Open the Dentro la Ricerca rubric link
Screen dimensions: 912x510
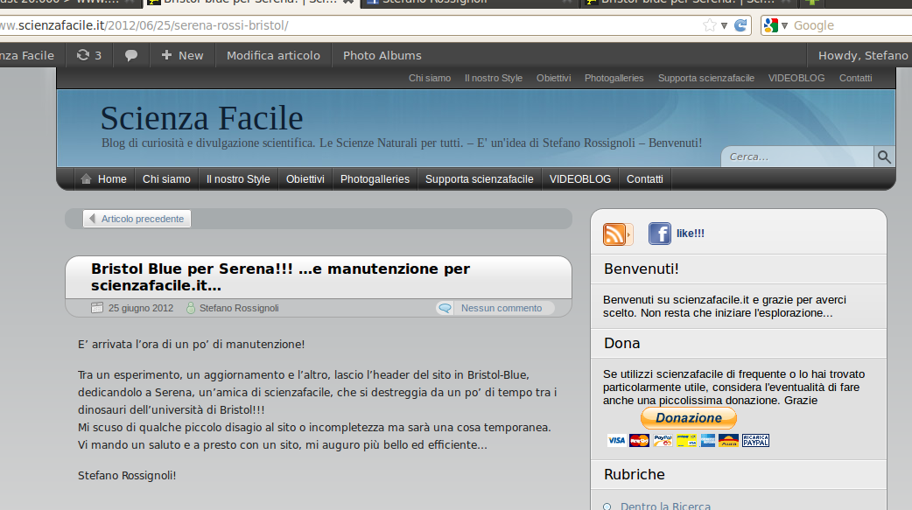point(665,506)
